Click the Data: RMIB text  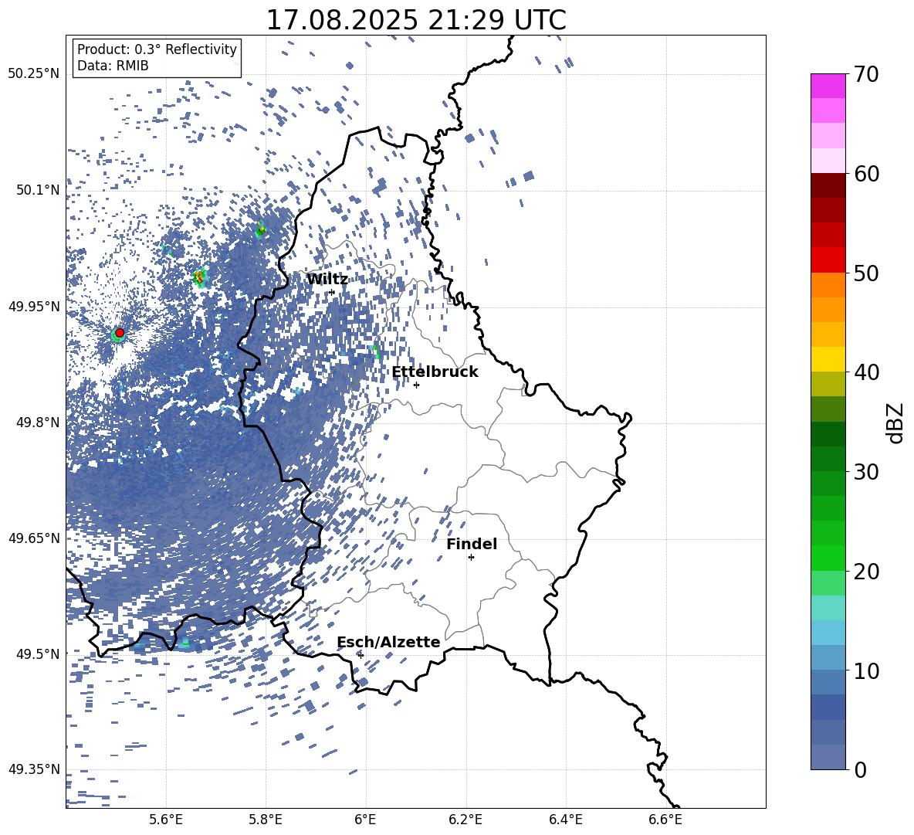tap(113, 66)
